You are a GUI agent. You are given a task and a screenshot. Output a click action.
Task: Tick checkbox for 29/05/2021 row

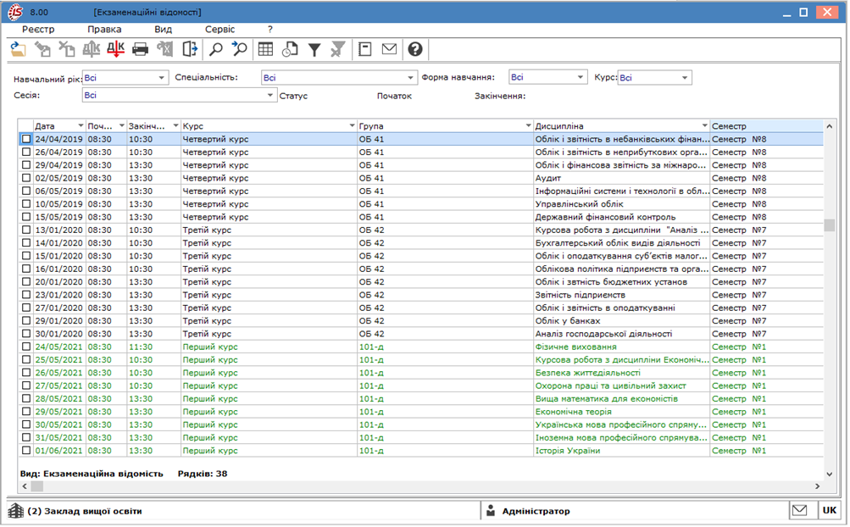coord(26,412)
